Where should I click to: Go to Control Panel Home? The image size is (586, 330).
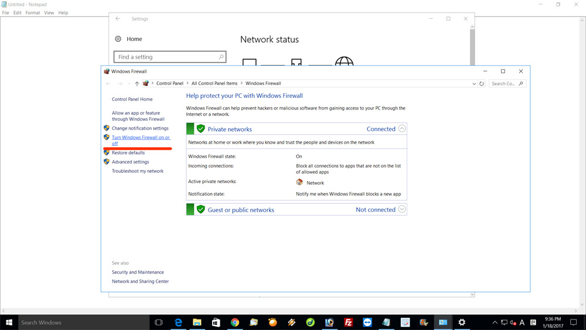tap(132, 100)
